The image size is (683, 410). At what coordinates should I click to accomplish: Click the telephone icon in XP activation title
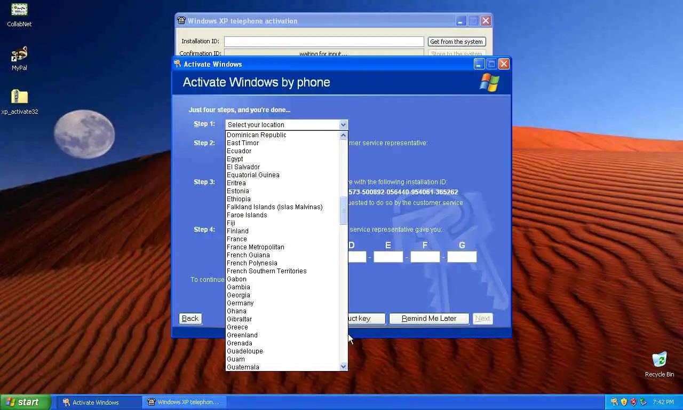click(x=181, y=21)
